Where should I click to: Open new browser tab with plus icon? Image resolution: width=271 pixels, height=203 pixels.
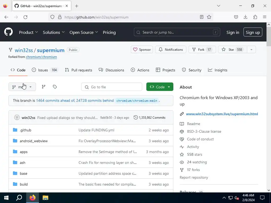[x=76, y=6]
